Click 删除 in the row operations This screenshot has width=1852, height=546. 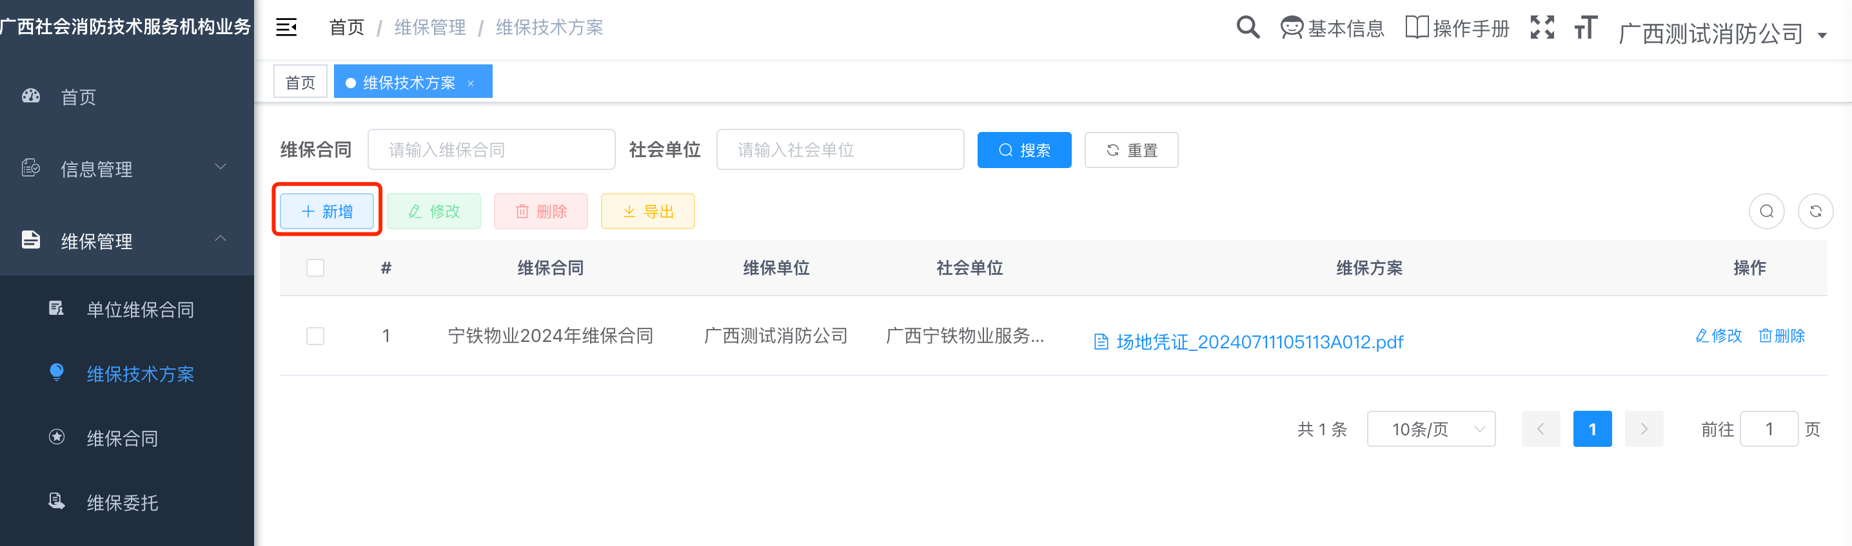(x=1782, y=336)
